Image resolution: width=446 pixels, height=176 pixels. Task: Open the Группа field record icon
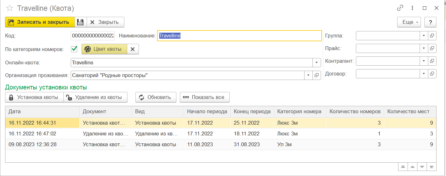432,36
